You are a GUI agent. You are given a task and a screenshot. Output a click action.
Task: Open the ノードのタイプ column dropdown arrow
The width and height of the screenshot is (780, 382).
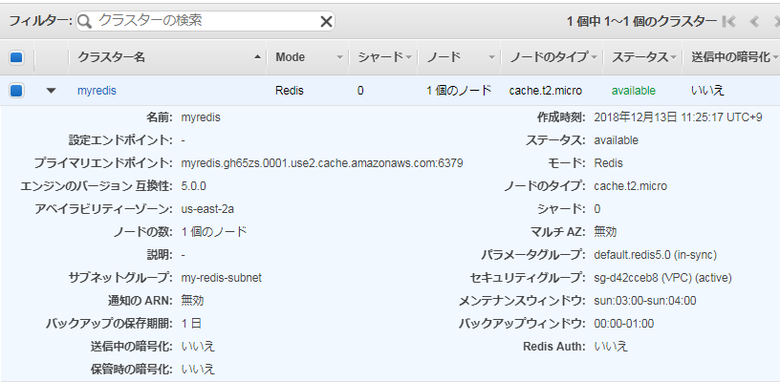[x=593, y=57]
